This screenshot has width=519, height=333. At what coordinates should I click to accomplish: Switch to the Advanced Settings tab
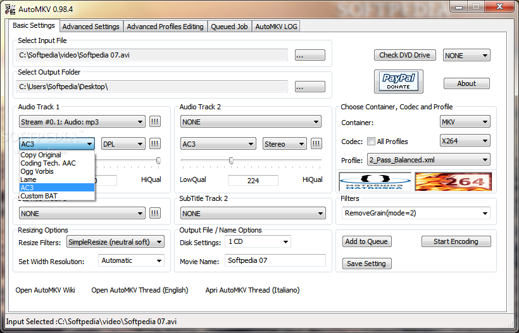[91, 27]
